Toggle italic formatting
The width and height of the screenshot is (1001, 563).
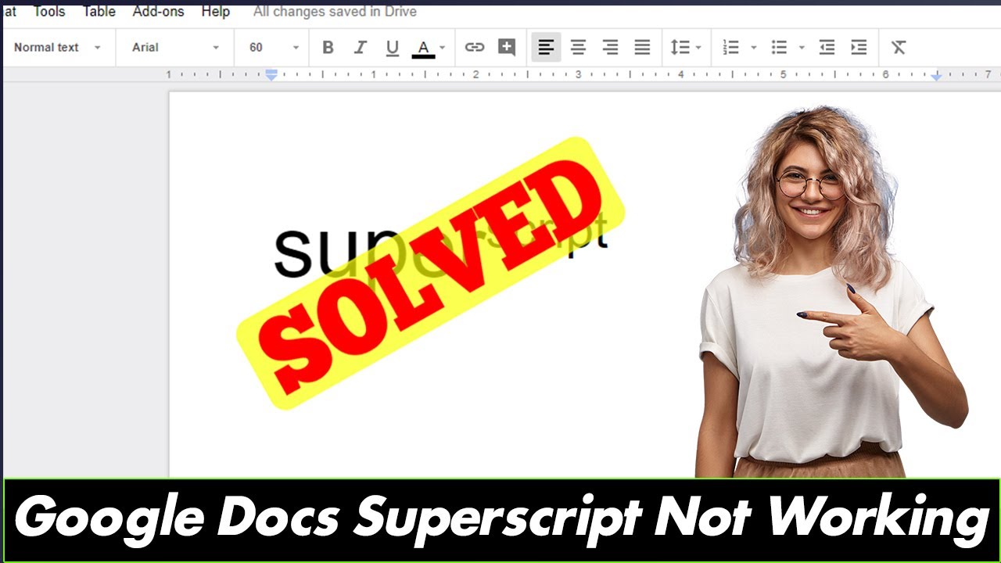(x=360, y=48)
